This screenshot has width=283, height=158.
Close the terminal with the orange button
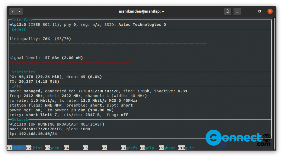[x=270, y=11]
